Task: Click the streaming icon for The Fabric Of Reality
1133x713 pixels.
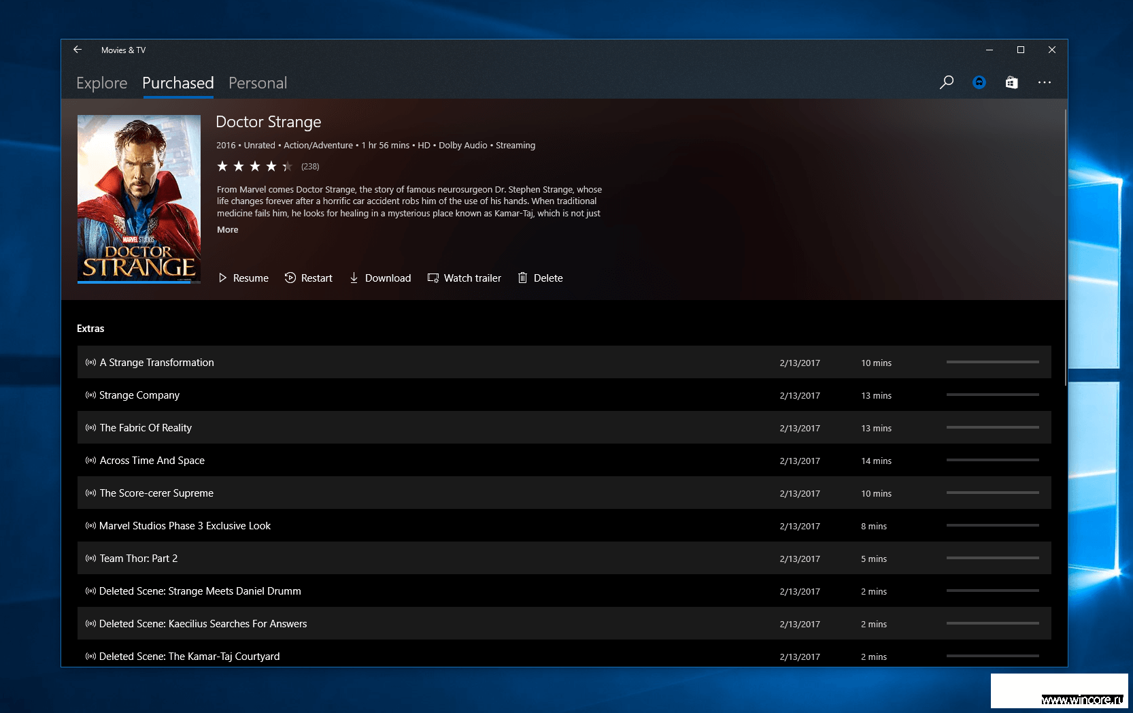Action: 90,428
